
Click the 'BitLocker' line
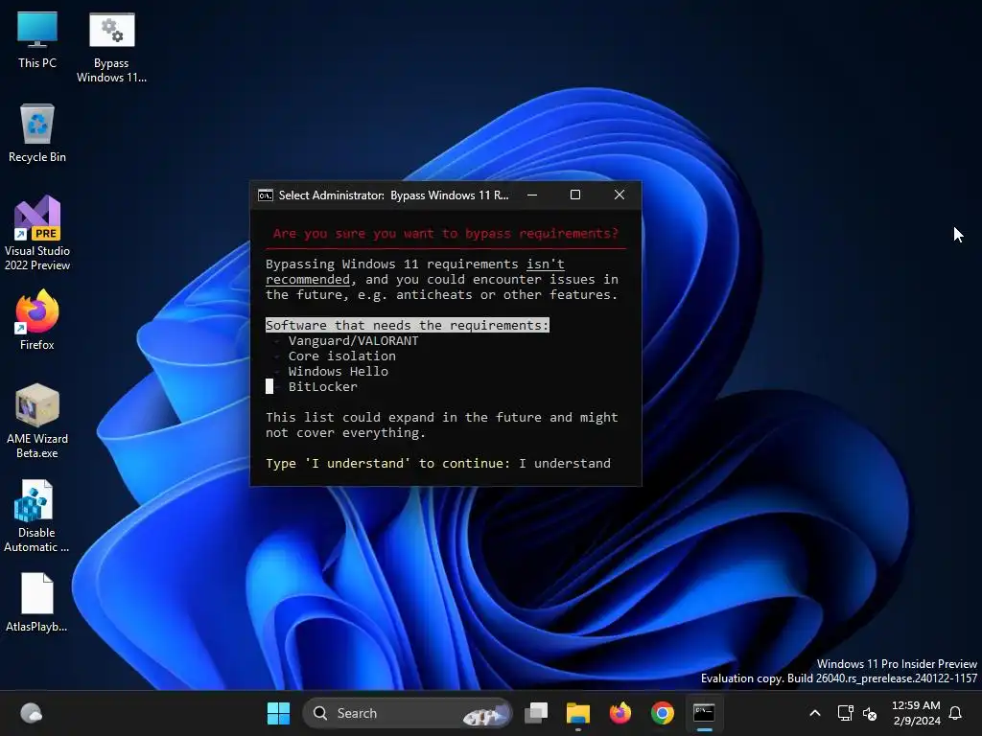point(322,387)
